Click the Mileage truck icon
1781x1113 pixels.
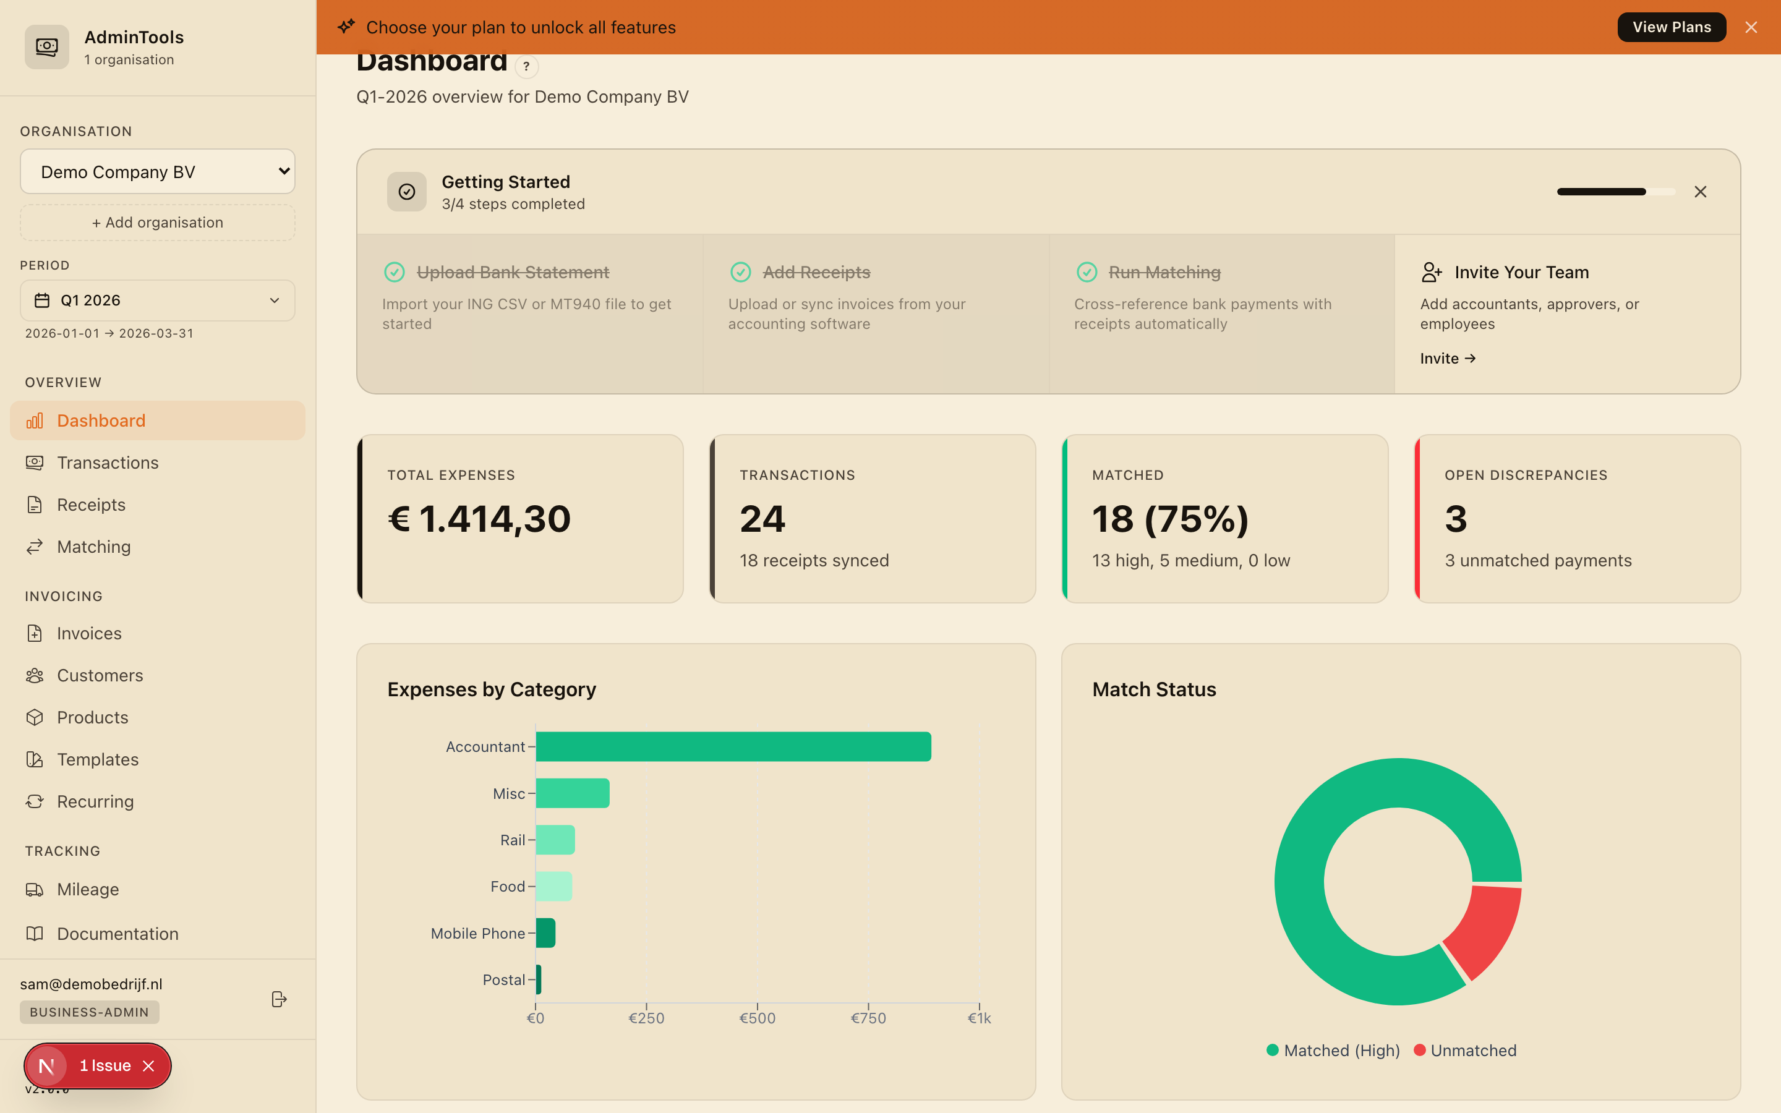click(35, 889)
